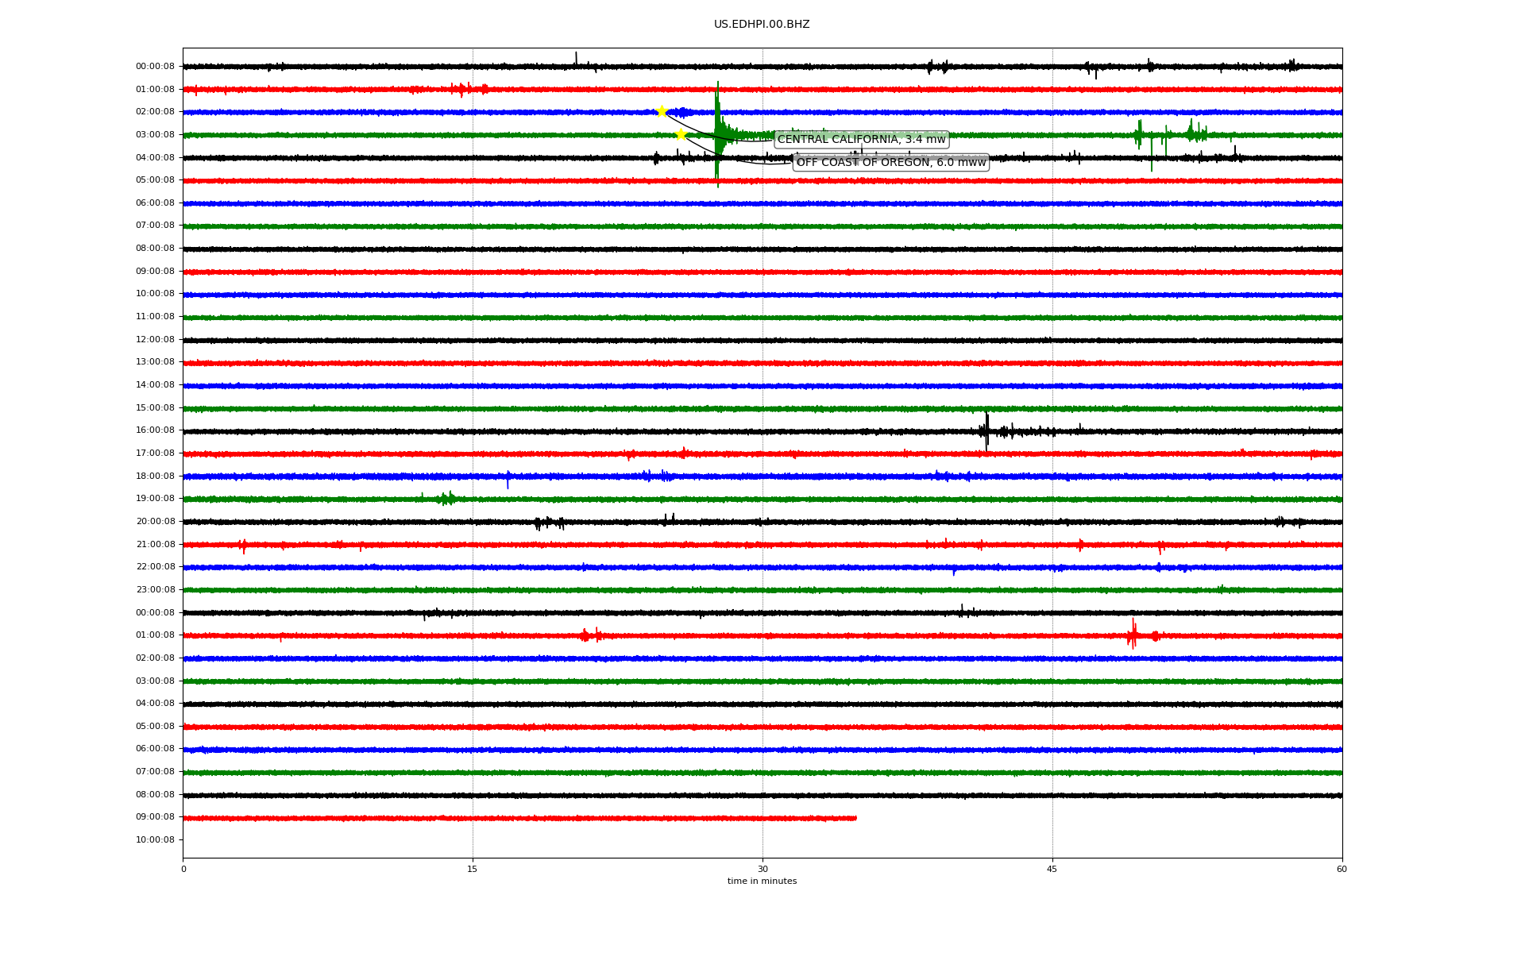This screenshot has width=1525, height=953.
Task: Click the 15 tick label on x-axis
Action: pos(473,869)
